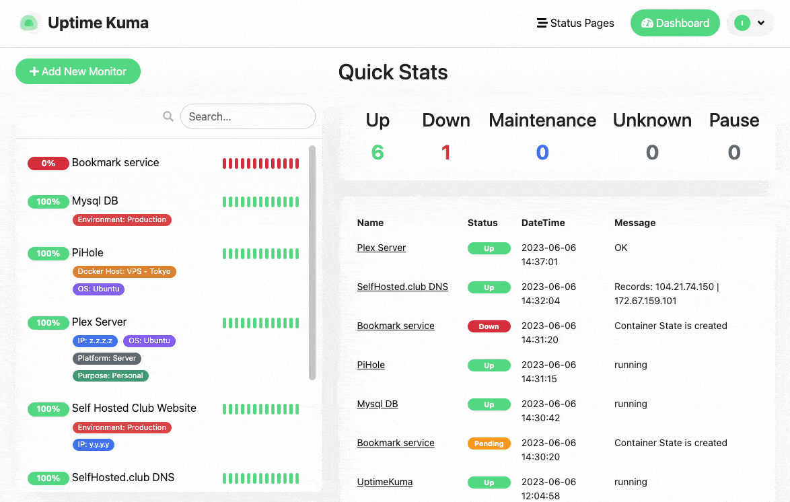Image resolution: width=790 pixels, height=502 pixels.
Task: Click Up badge in Plex Server row
Action: pyautogui.click(x=489, y=248)
